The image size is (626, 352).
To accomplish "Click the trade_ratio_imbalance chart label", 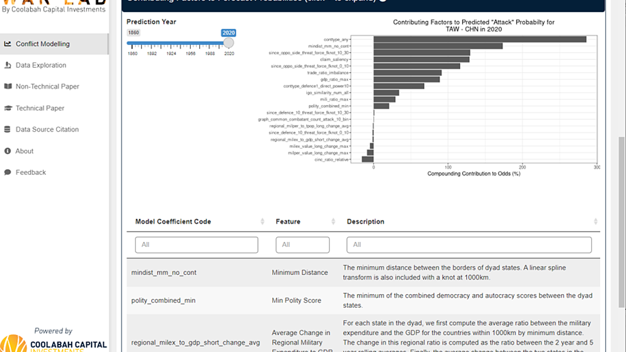I will [328, 73].
